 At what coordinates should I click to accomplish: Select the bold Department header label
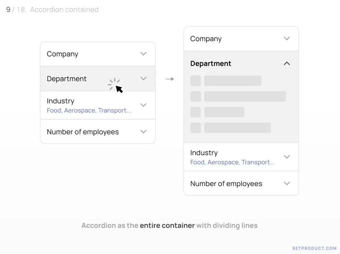pos(211,64)
